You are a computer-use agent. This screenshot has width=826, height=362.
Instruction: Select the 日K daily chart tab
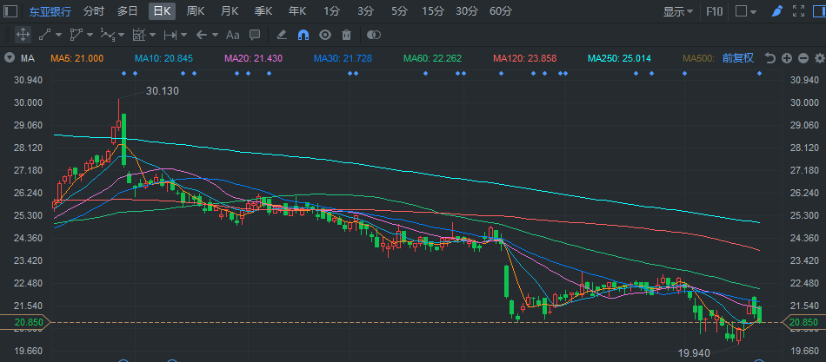point(162,11)
